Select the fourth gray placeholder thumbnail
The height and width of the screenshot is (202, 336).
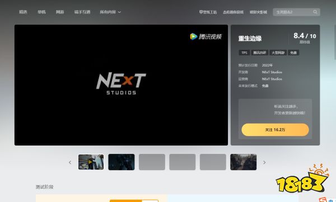pyautogui.click(x=183, y=162)
